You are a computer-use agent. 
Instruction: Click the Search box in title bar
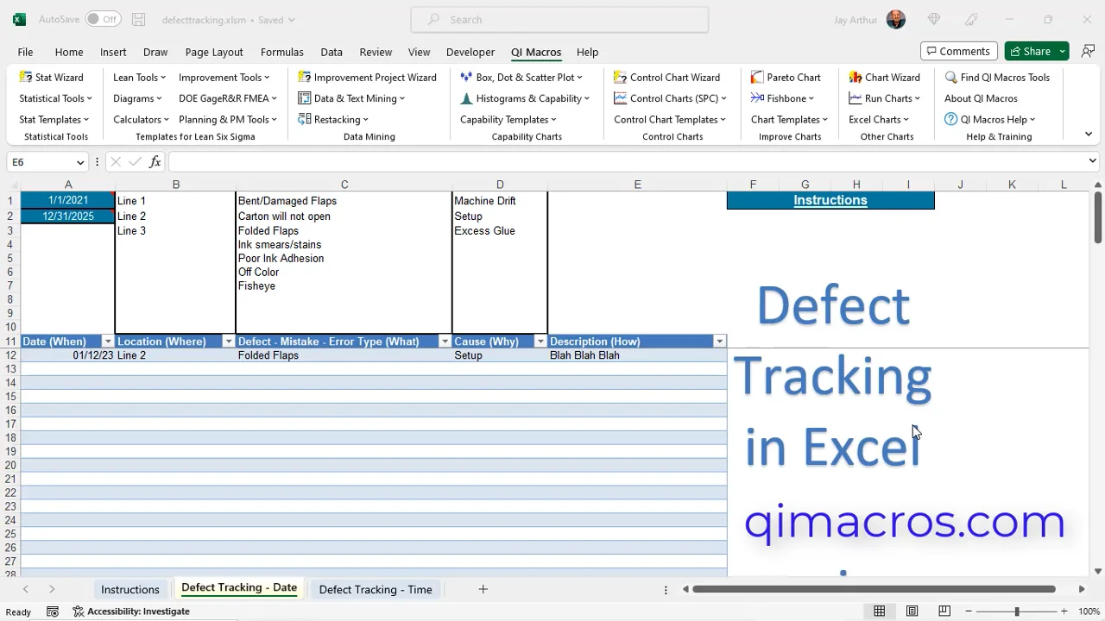click(559, 19)
